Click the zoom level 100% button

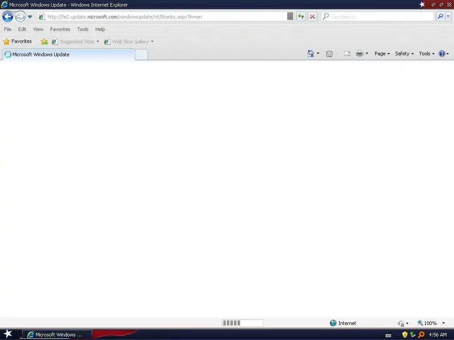[427, 323]
